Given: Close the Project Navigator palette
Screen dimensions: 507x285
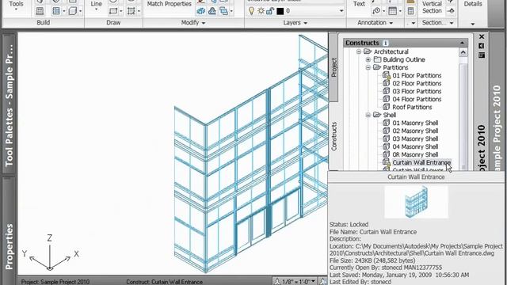Looking at the screenshot, I should [482, 36].
